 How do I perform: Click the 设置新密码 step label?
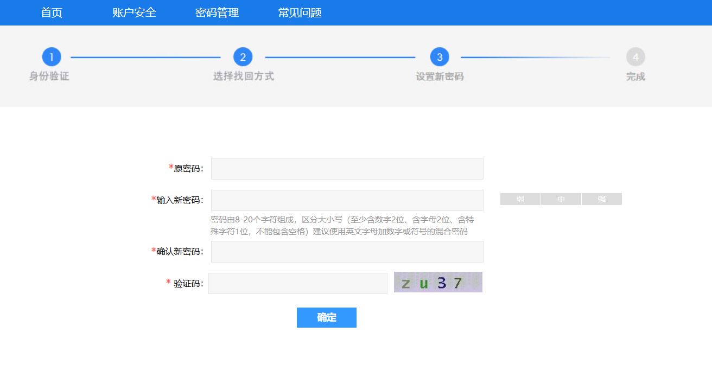click(x=440, y=76)
